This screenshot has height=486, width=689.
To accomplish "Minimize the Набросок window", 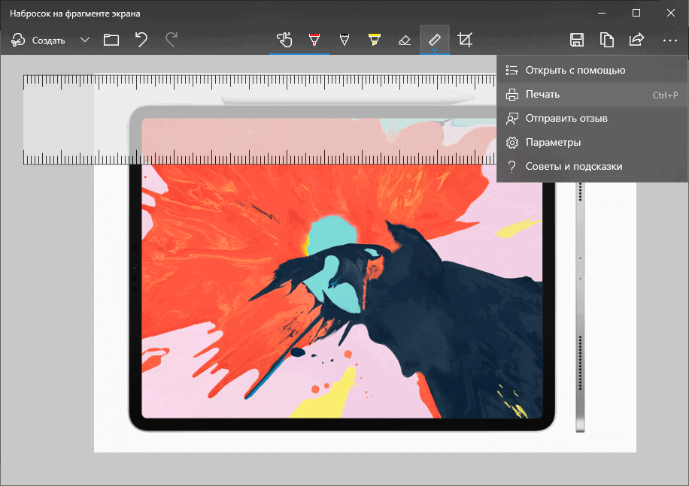I will [x=602, y=14].
